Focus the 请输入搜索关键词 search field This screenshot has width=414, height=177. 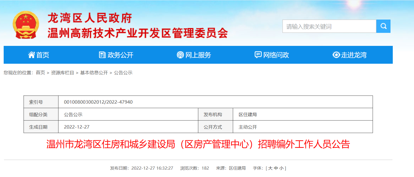coord(329,26)
